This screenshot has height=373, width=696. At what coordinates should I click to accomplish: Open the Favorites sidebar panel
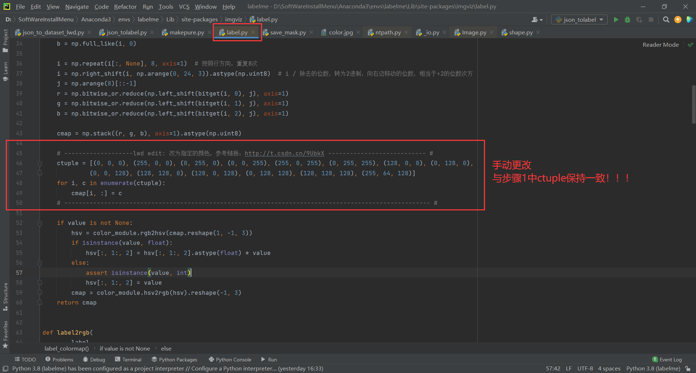[5, 335]
